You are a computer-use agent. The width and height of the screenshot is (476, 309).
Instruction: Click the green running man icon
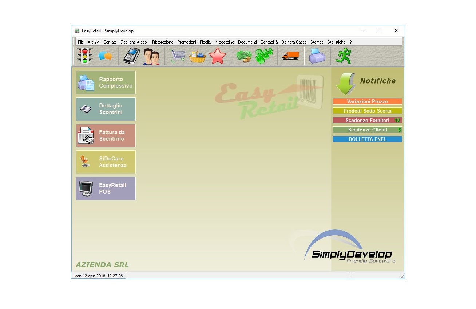(343, 56)
